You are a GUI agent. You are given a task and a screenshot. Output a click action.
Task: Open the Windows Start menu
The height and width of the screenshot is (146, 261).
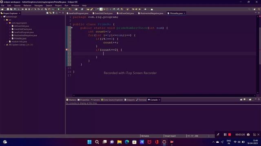[89, 142]
